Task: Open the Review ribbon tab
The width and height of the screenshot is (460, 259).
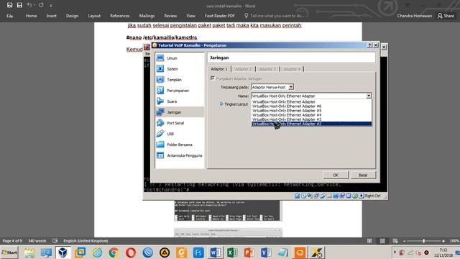Action: click(x=170, y=16)
